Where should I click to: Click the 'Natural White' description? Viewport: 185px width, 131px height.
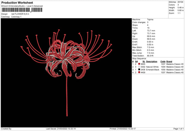click(152, 67)
